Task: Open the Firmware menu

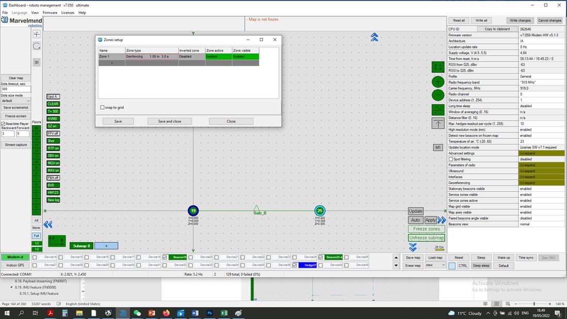Action: click(x=50, y=13)
